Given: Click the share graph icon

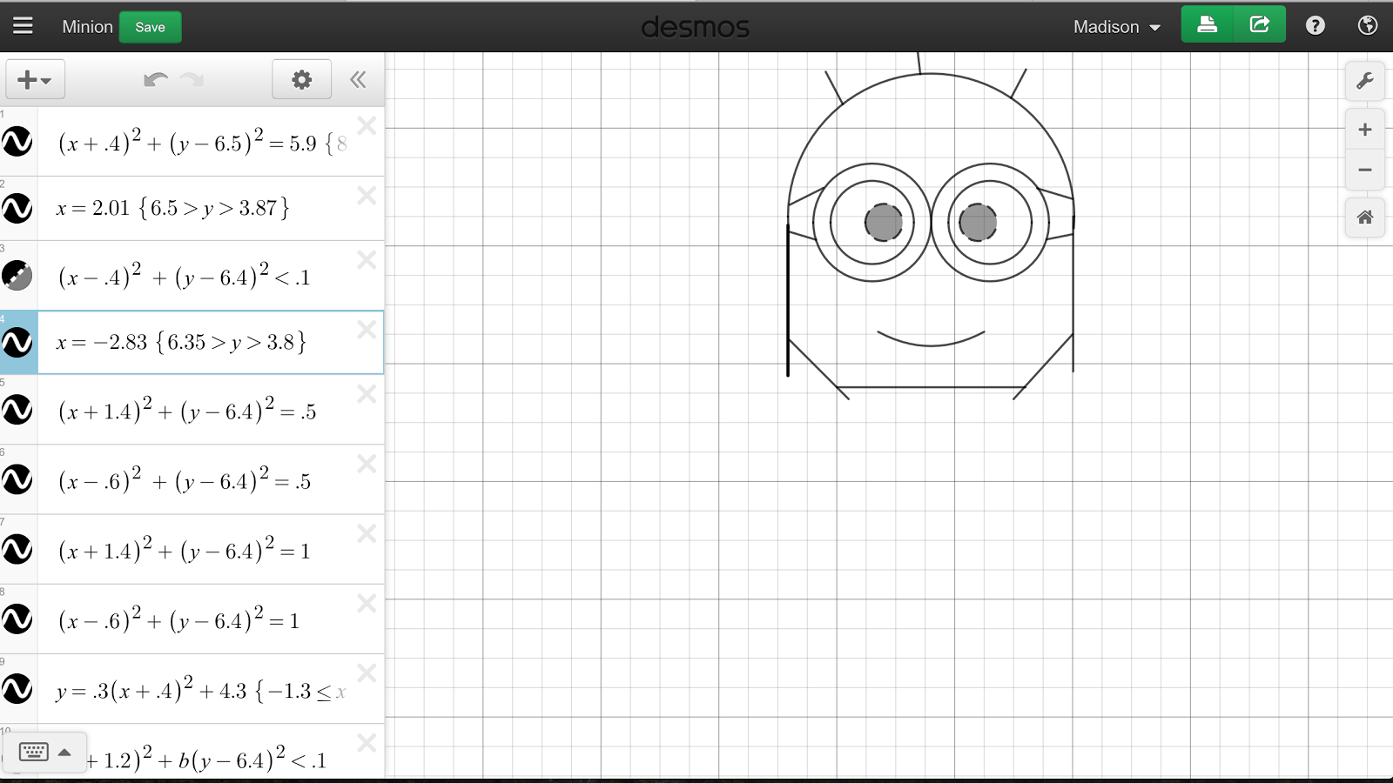Looking at the screenshot, I should tap(1260, 24).
